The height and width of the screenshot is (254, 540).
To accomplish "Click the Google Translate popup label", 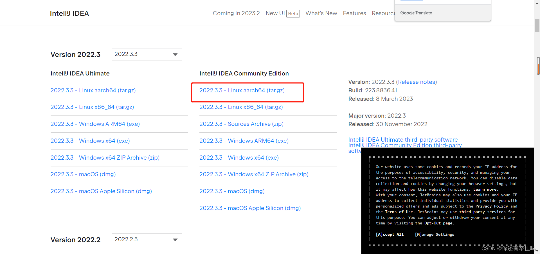I will [x=416, y=13].
